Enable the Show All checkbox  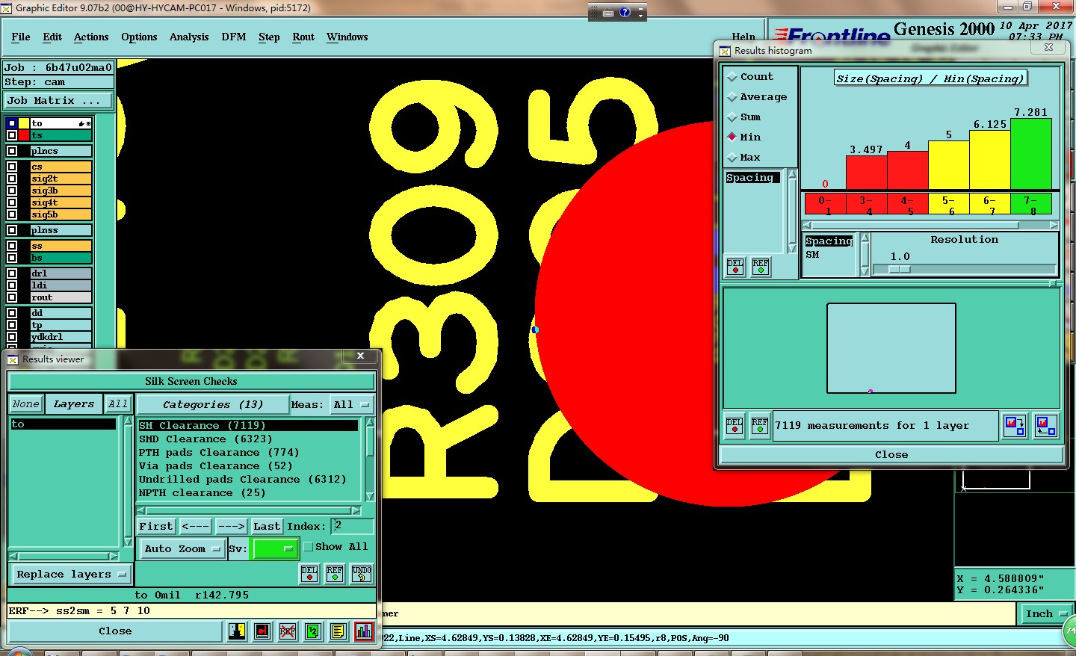pyautogui.click(x=308, y=547)
